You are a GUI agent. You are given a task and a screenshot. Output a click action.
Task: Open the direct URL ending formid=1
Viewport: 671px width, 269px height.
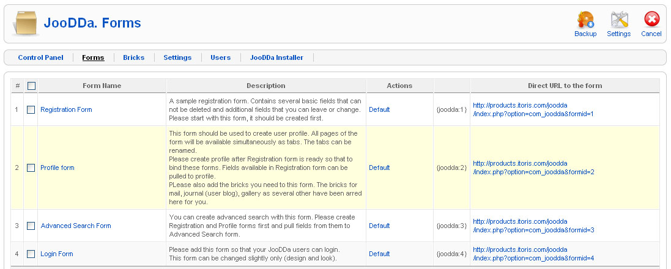point(533,109)
